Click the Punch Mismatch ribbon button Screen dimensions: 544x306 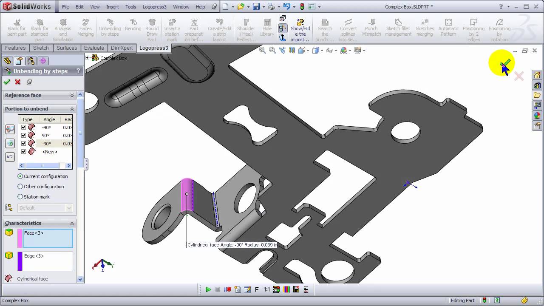371,28
